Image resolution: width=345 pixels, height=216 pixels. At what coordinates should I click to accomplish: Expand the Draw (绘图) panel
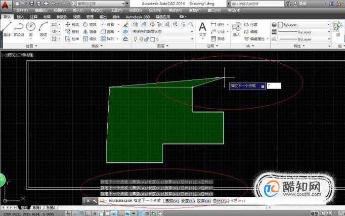32,46
